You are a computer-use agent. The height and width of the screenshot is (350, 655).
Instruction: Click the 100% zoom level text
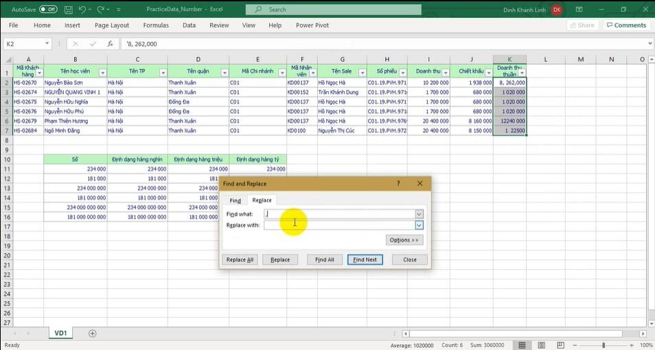[x=646, y=345]
